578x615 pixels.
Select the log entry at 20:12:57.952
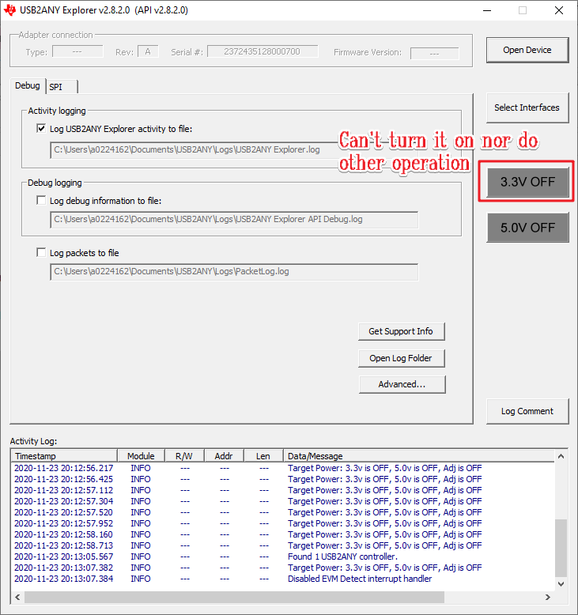pyautogui.click(x=283, y=523)
